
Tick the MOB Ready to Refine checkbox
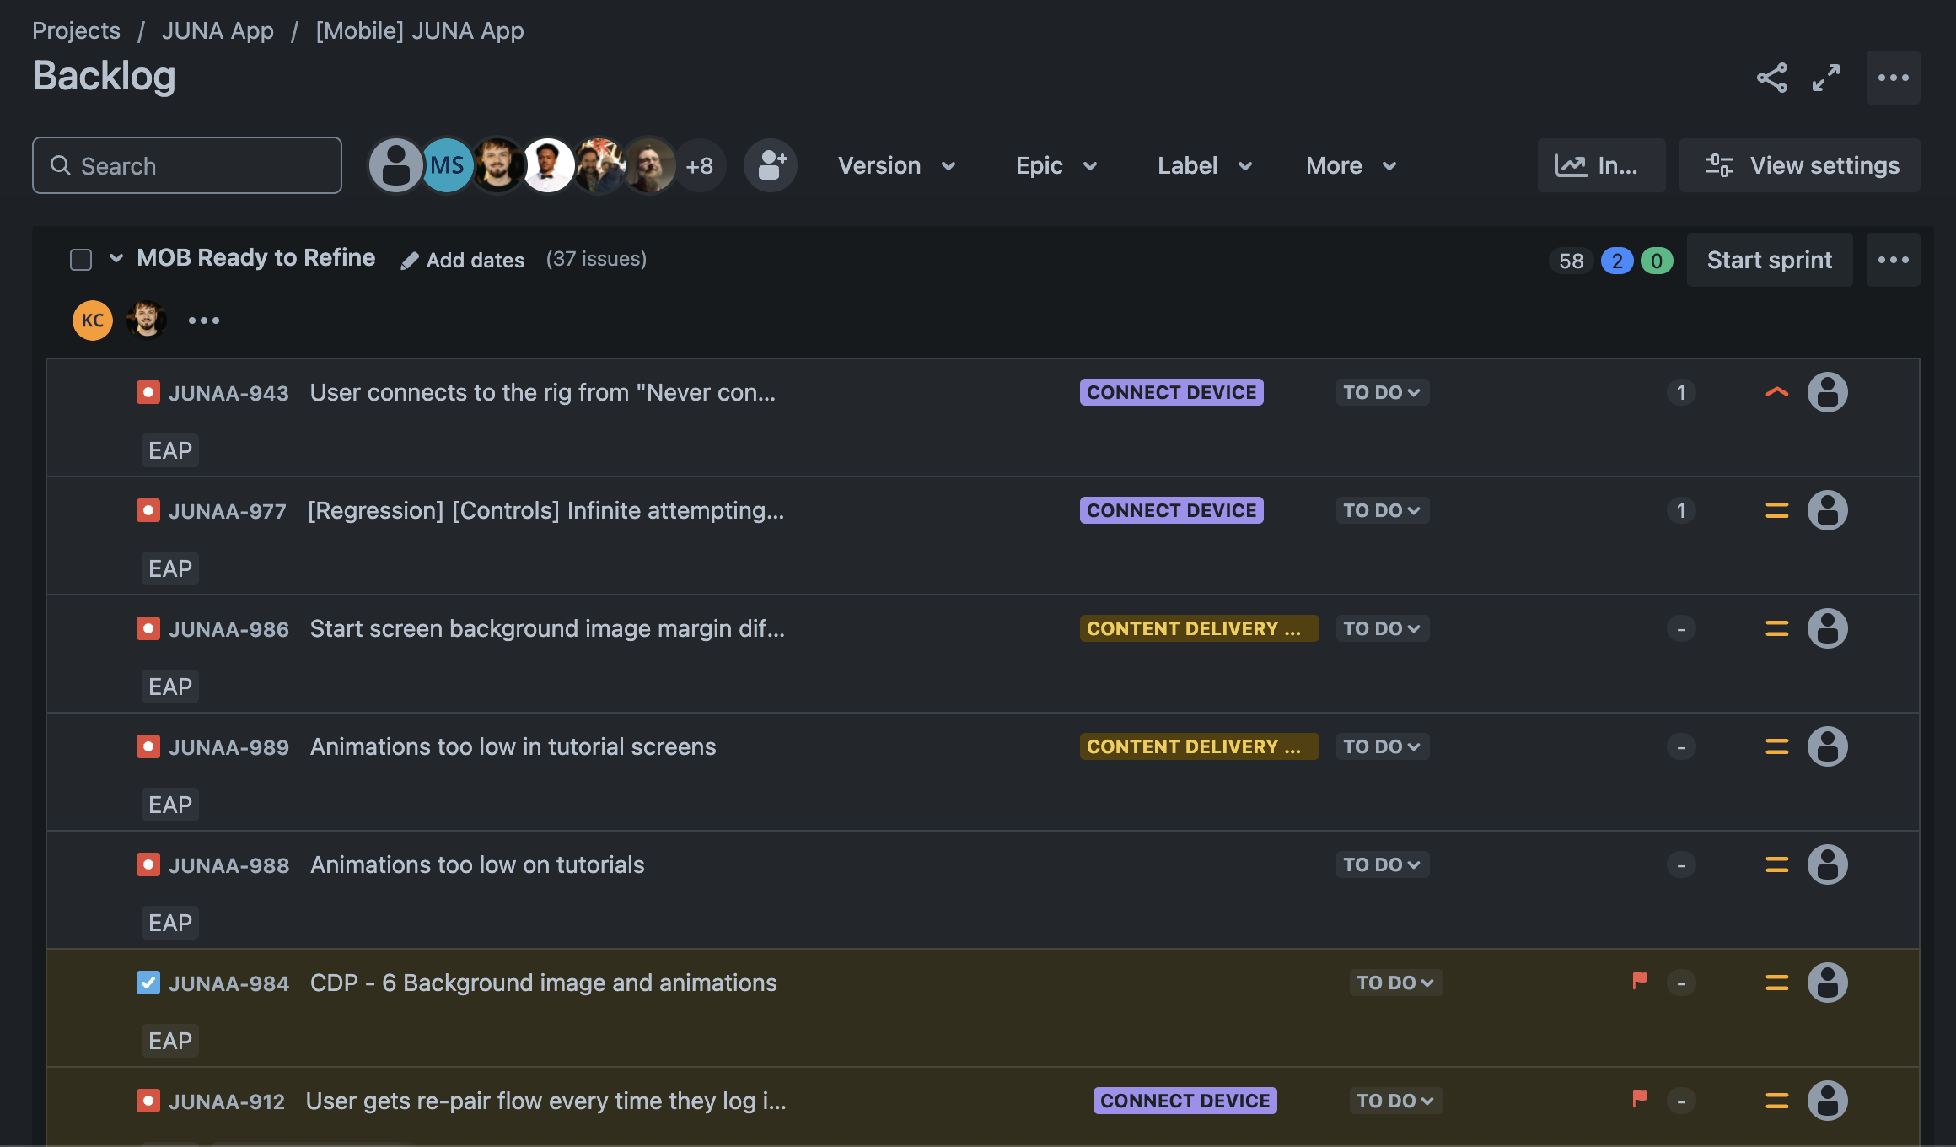click(x=81, y=260)
